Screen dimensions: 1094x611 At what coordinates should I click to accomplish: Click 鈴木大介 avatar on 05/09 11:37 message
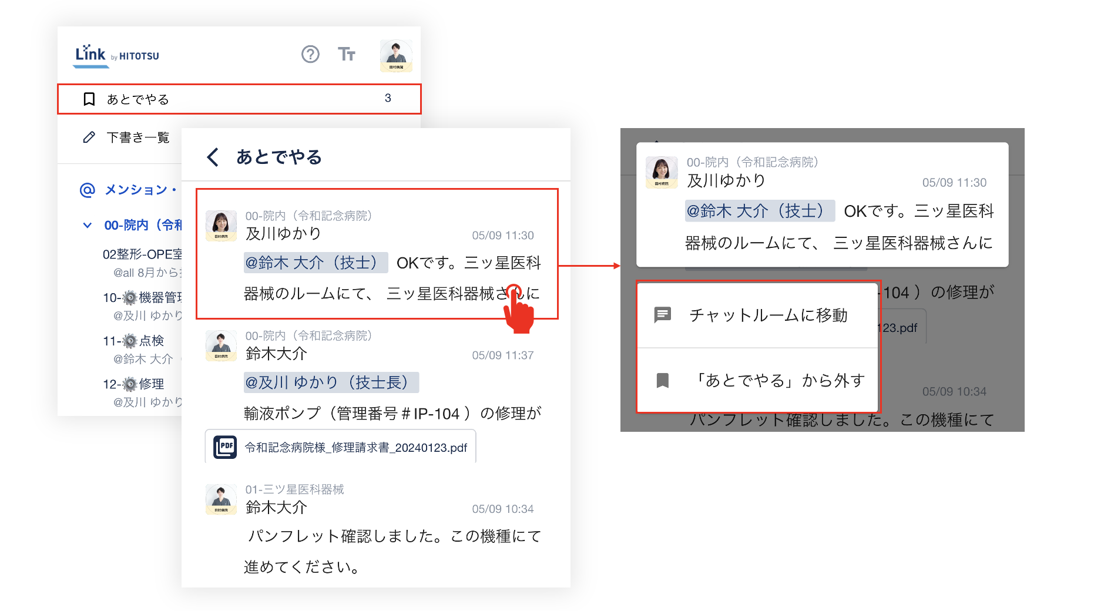221,345
